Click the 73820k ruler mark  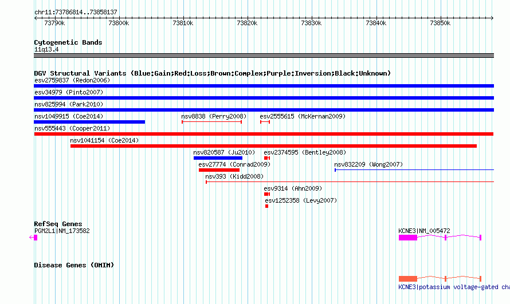pos(247,23)
